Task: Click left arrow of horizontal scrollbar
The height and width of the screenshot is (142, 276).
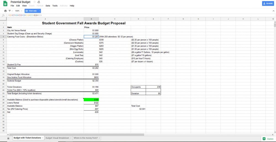Action: (8, 135)
